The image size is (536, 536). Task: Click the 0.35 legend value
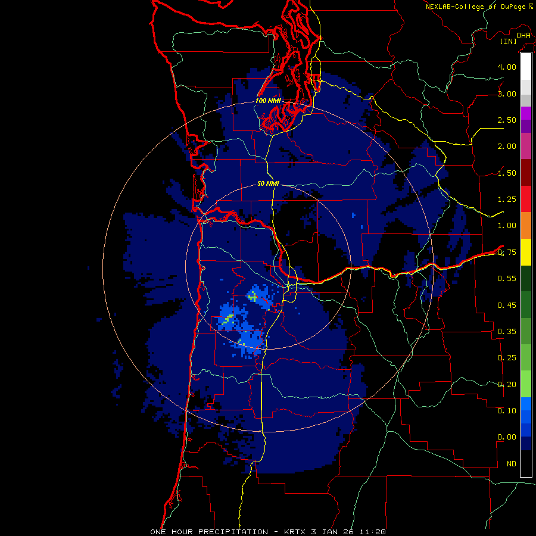coord(507,332)
